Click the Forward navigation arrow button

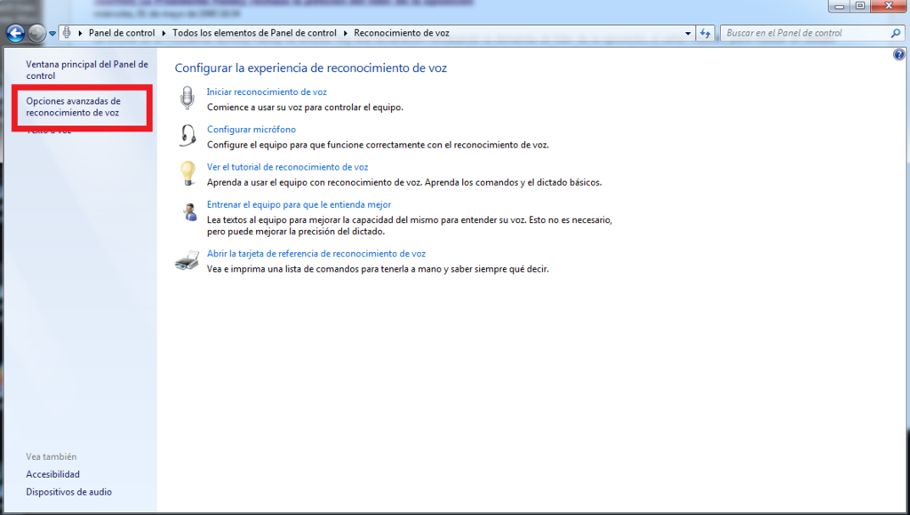(36, 33)
